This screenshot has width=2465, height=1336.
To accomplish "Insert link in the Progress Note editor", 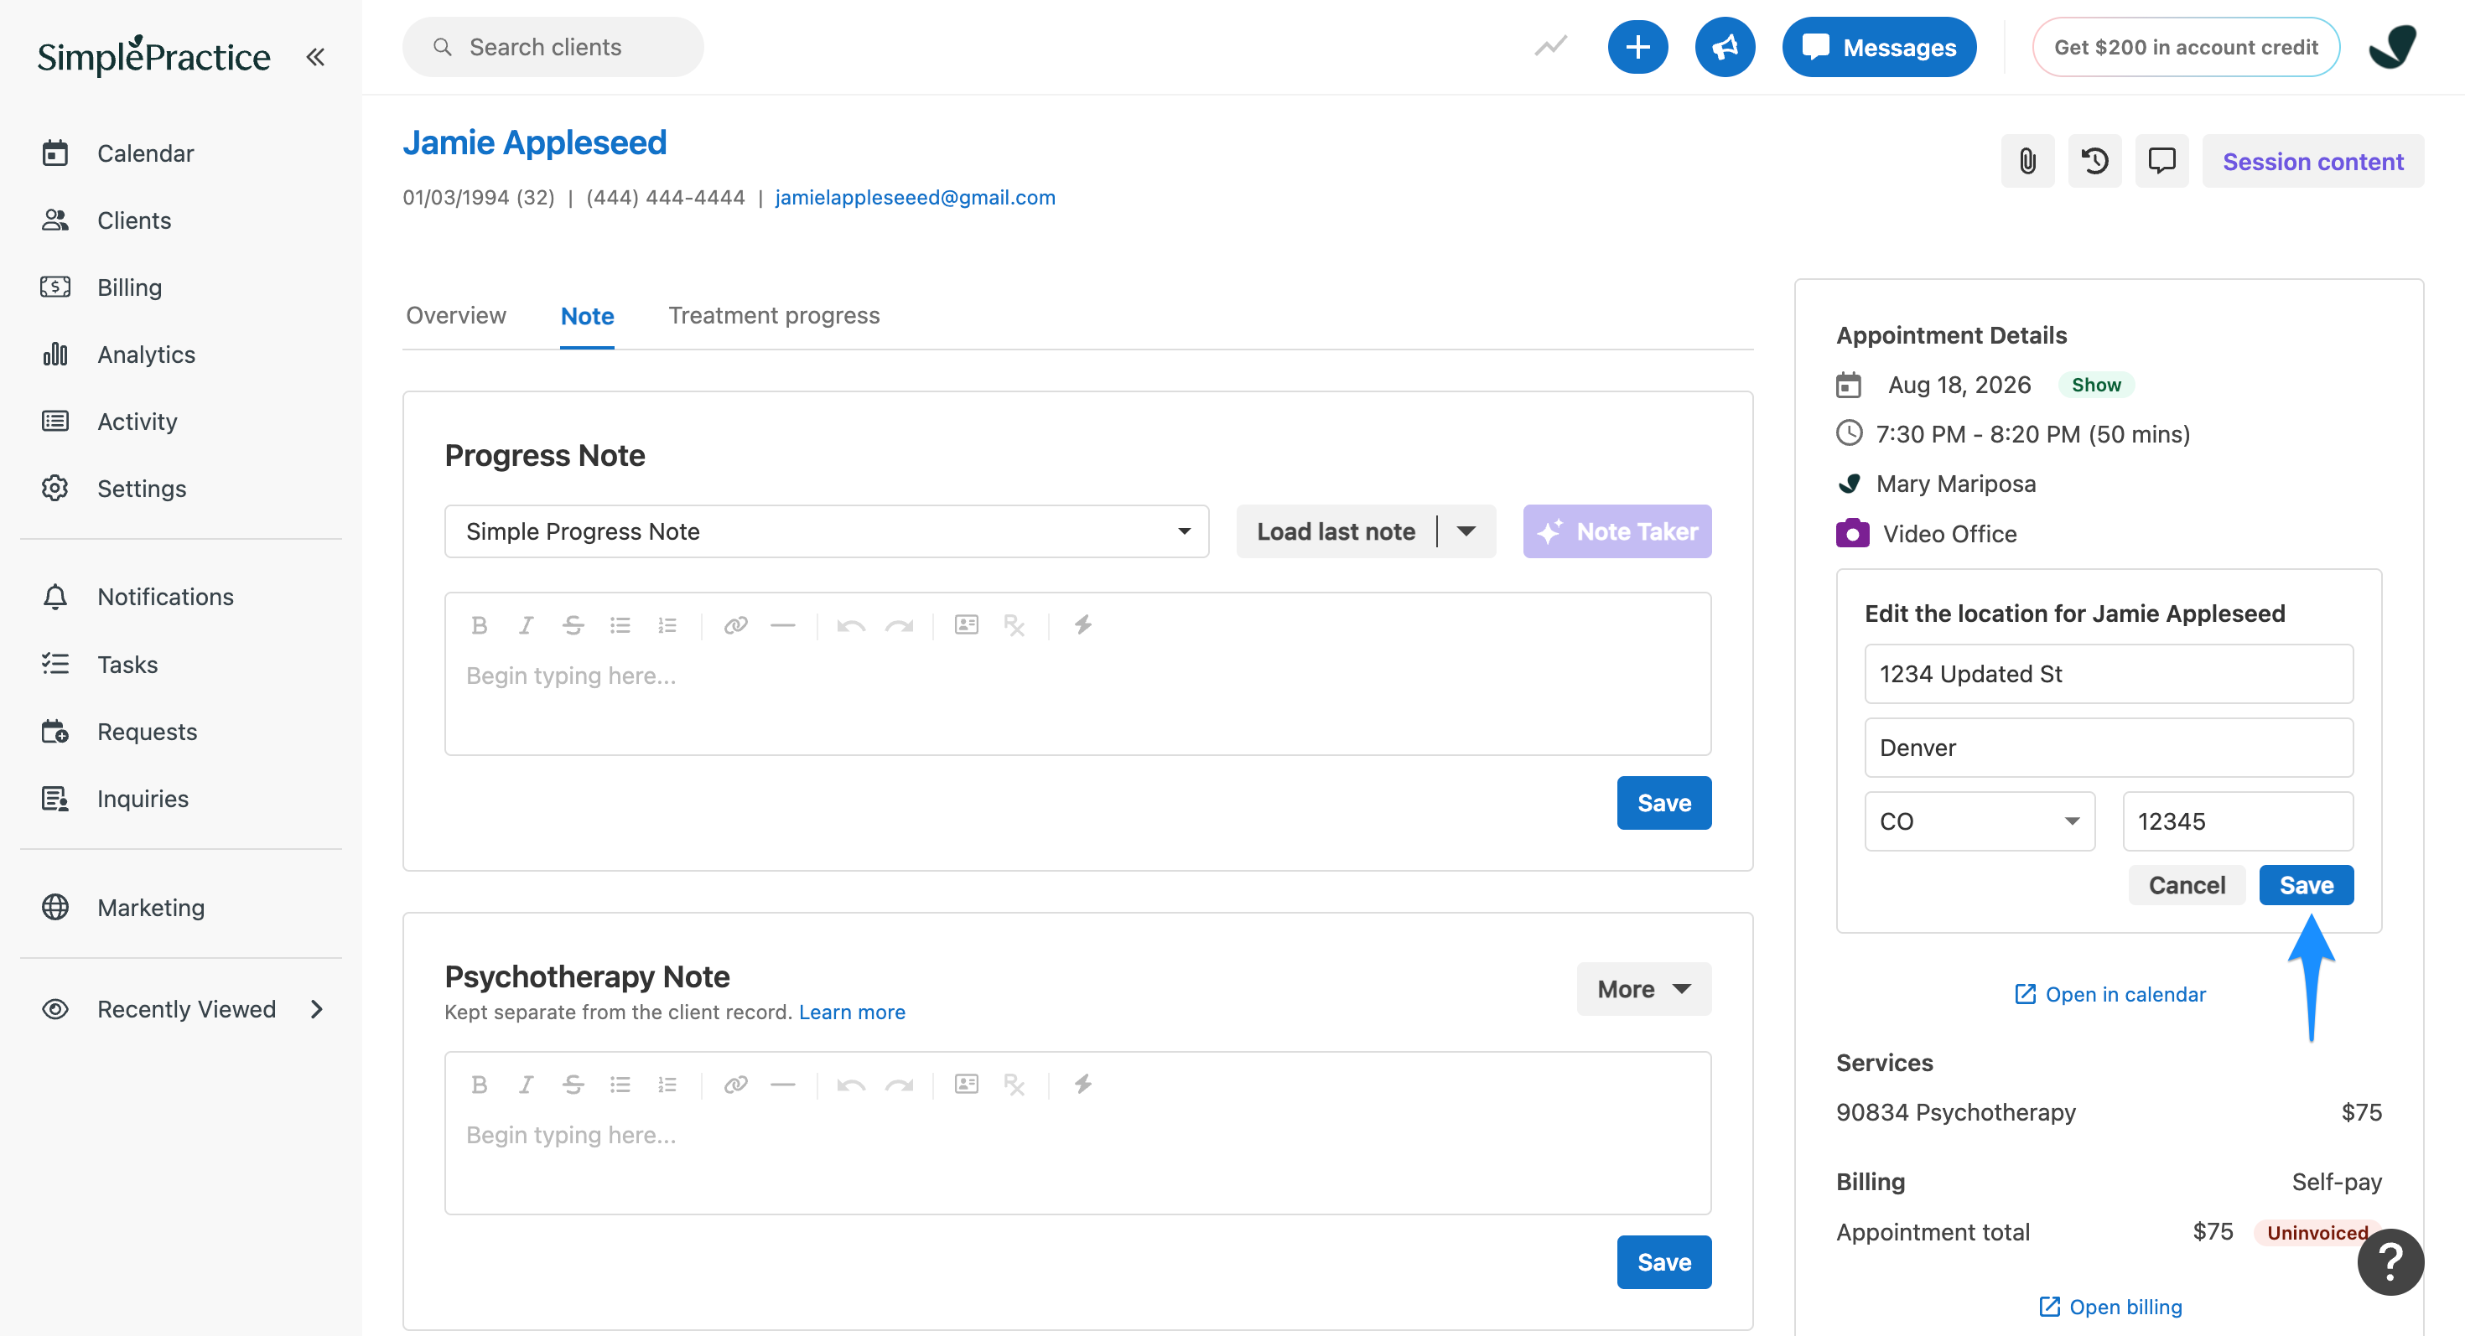I will click(735, 625).
